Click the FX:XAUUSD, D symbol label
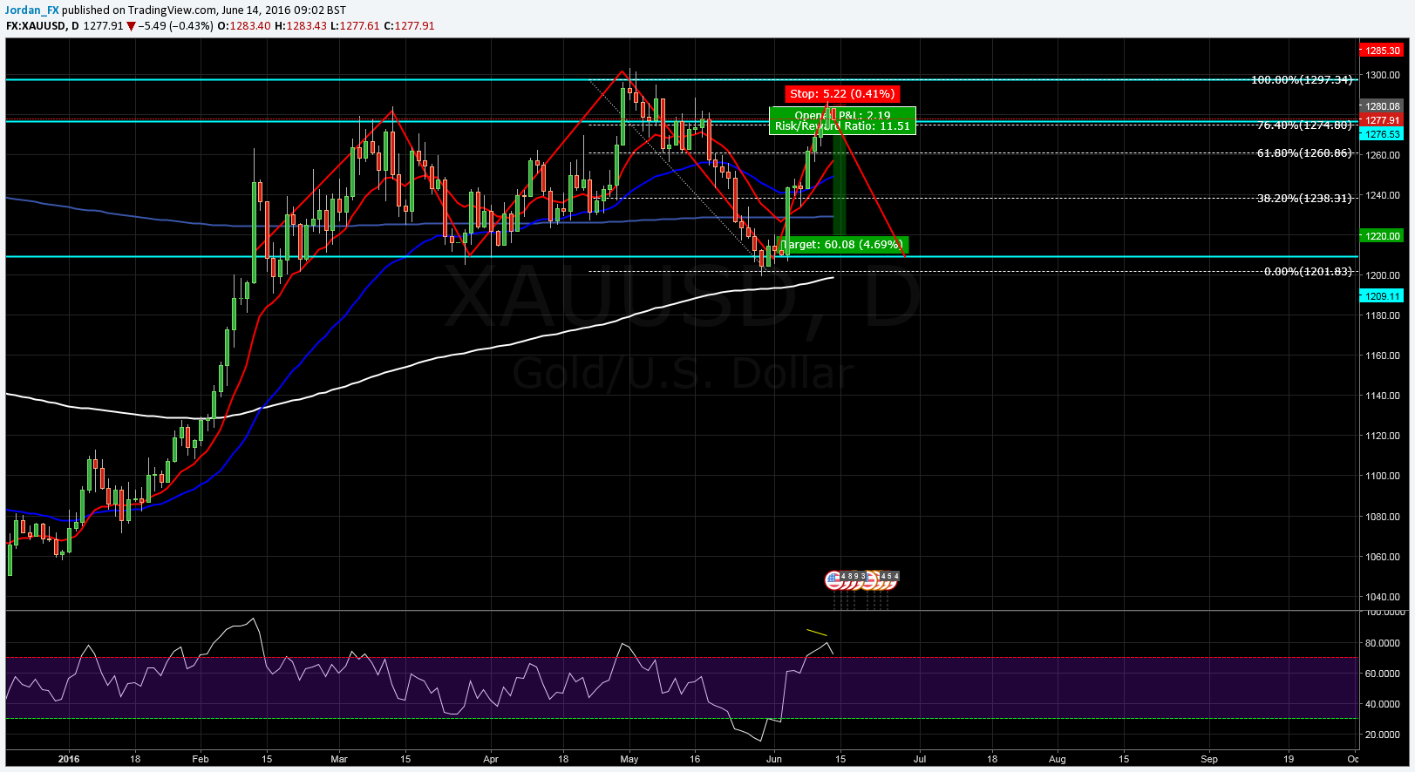The image size is (1415, 772). pyautogui.click(x=43, y=26)
